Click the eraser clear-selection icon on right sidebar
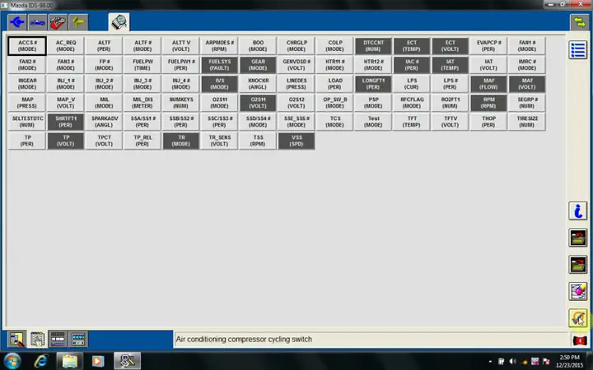Image resolution: width=593 pixels, height=370 pixels. pyautogui.click(x=578, y=291)
